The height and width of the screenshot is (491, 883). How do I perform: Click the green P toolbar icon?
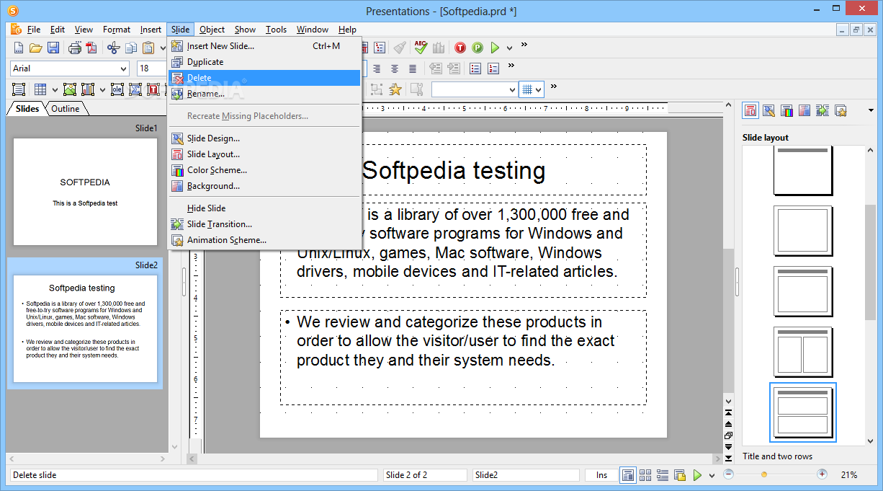tap(478, 48)
